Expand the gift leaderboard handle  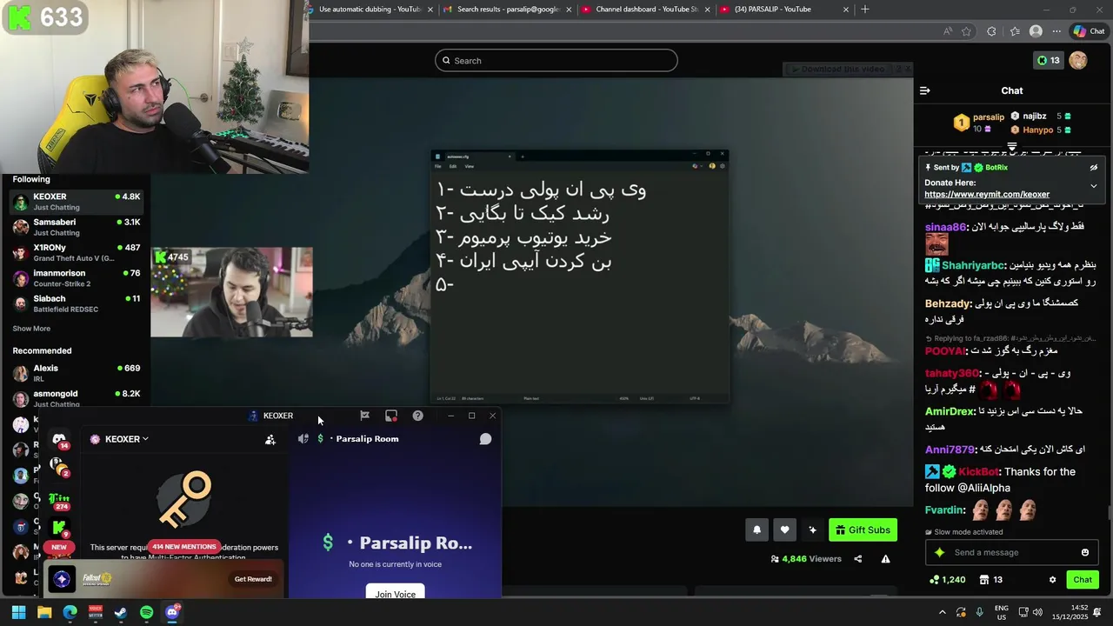coord(1012,146)
